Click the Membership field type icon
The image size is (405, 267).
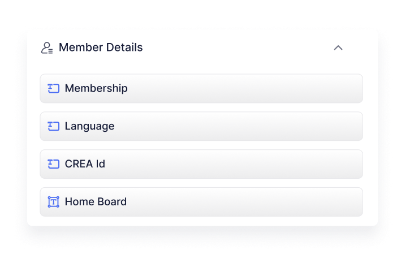[54, 88]
